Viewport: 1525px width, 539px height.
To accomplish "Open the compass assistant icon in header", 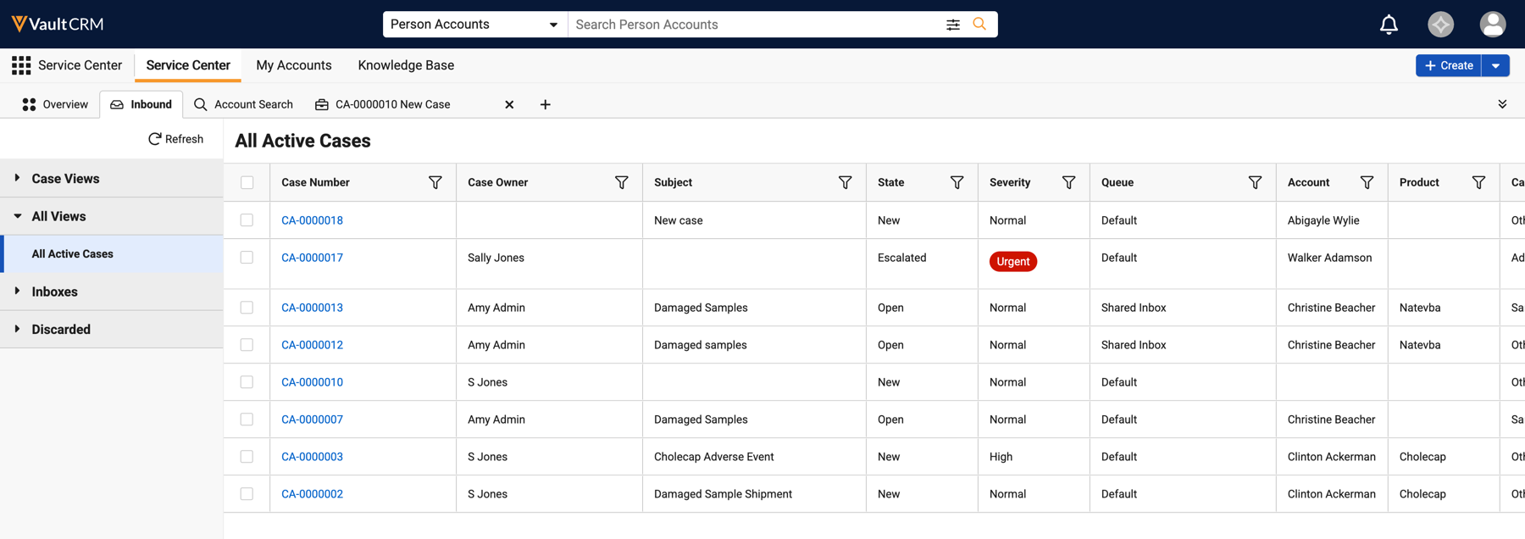I will [x=1440, y=25].
